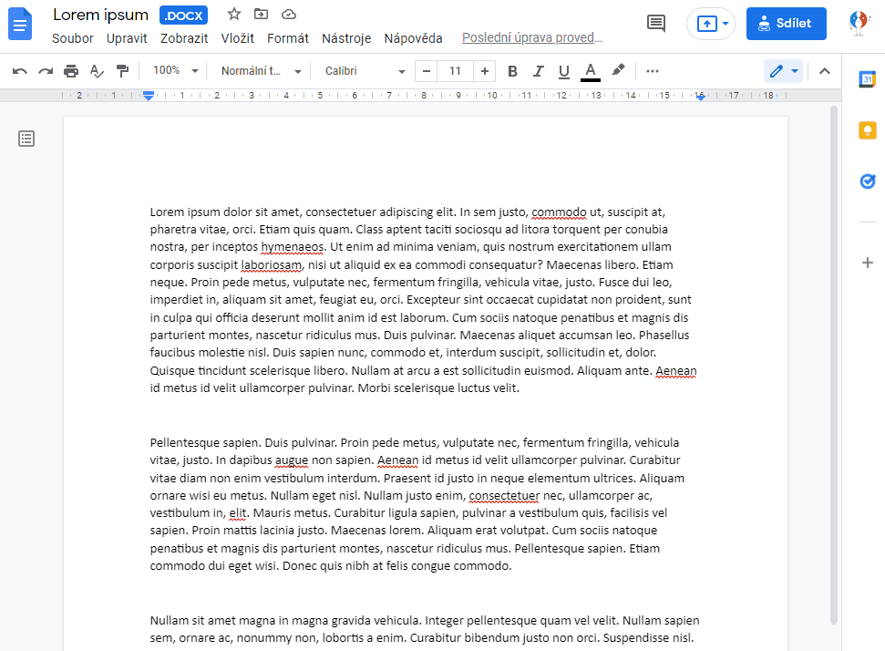This screenshot has height=651, width=885.
Task: Open the Poslední úprava link
Action: [532, 38]
